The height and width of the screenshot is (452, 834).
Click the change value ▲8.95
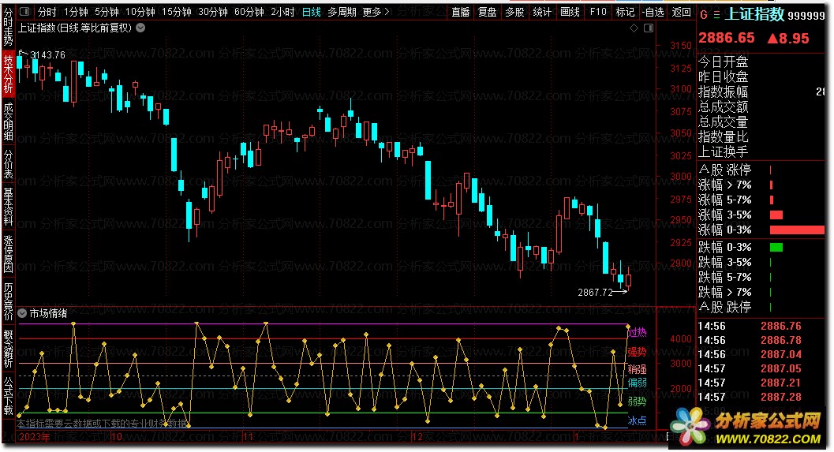pyautogui.click(x=787, y=39)
